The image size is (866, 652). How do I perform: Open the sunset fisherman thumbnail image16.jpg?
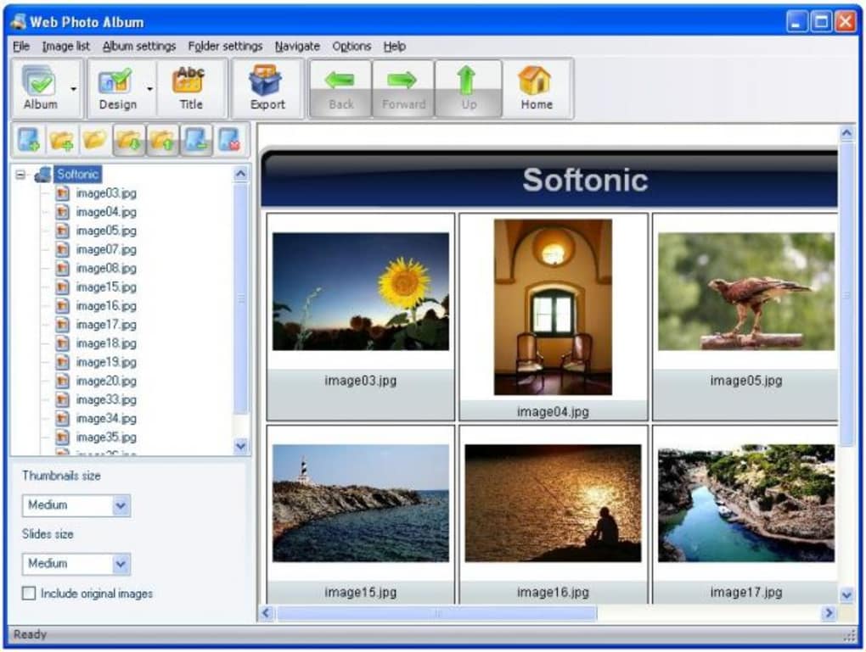tap(553, 503)
